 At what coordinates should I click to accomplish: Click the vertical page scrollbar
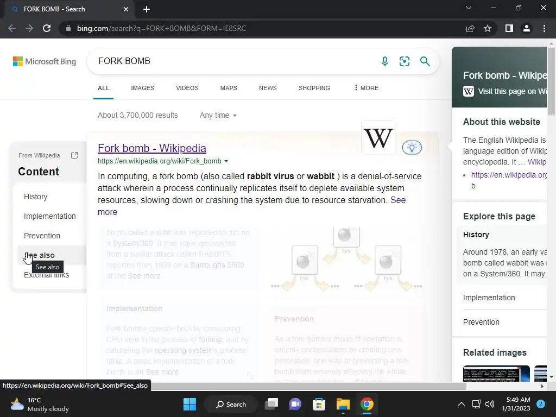[x=551, y=81]
